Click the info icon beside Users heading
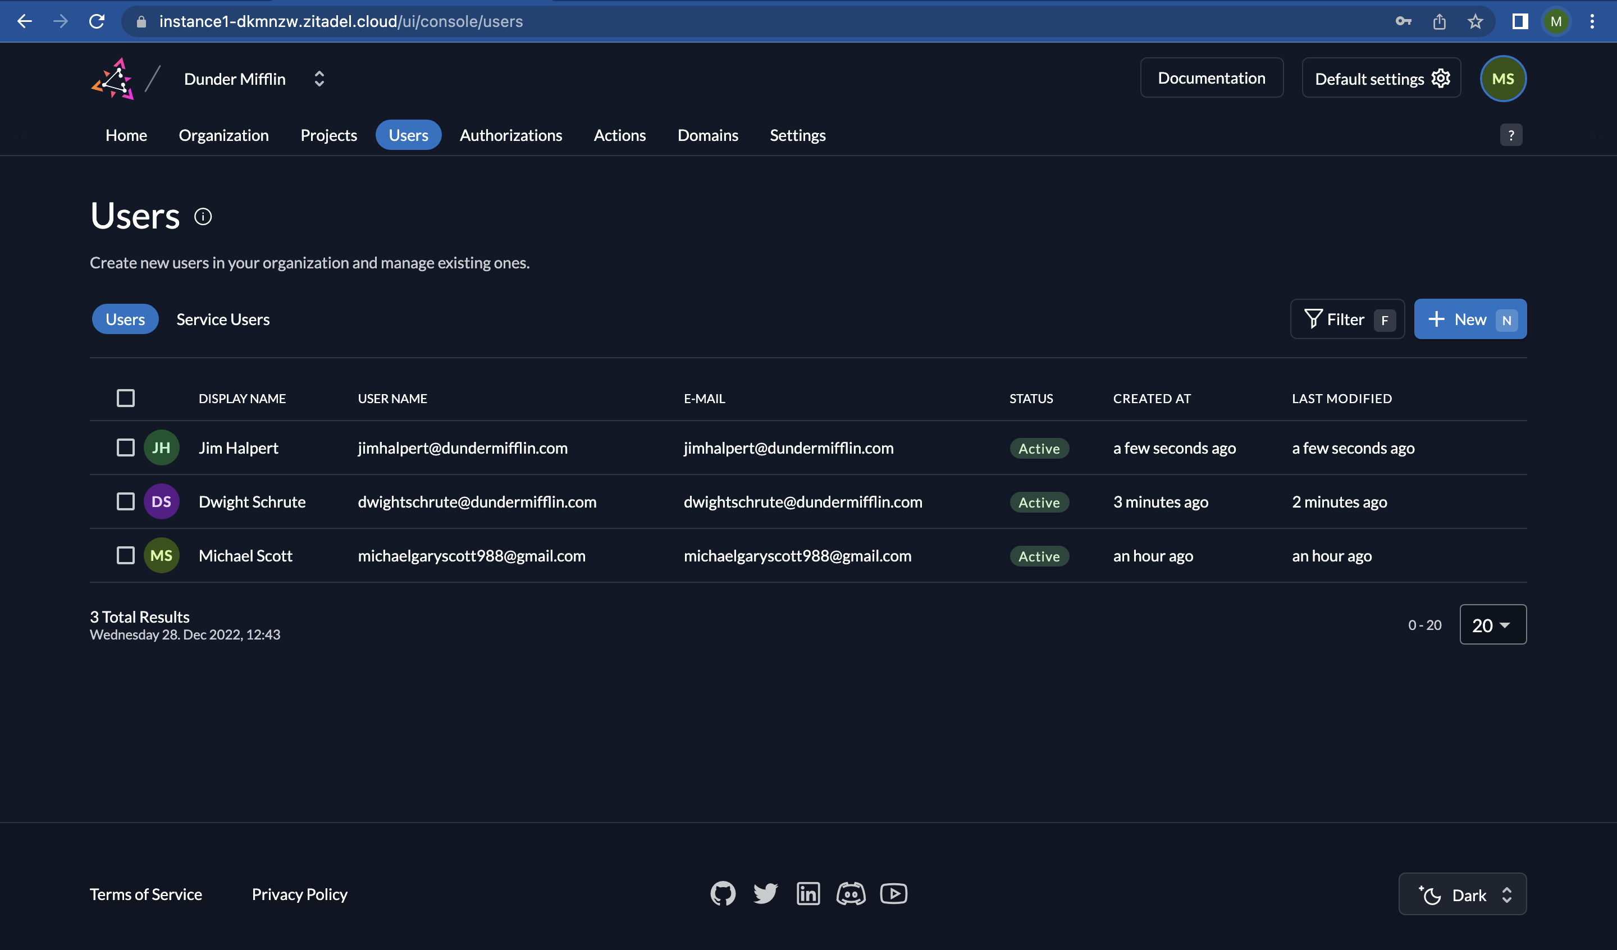Image resolution: width=1617 pixels, height=950 pixels. (x=203, y=217)
